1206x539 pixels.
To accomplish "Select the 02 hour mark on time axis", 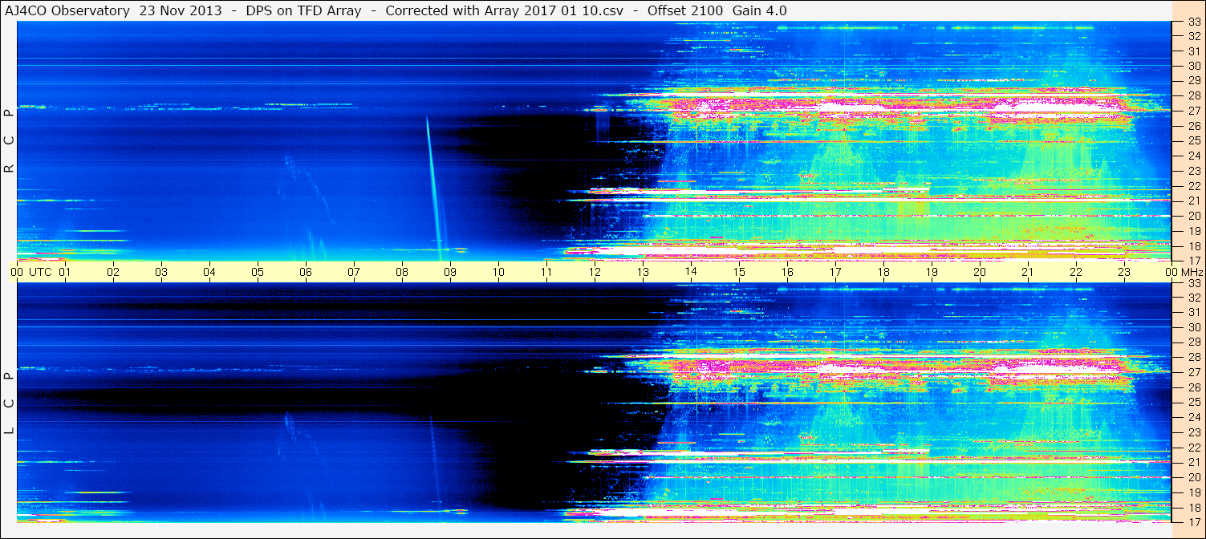I will click(x=113, y=272).
